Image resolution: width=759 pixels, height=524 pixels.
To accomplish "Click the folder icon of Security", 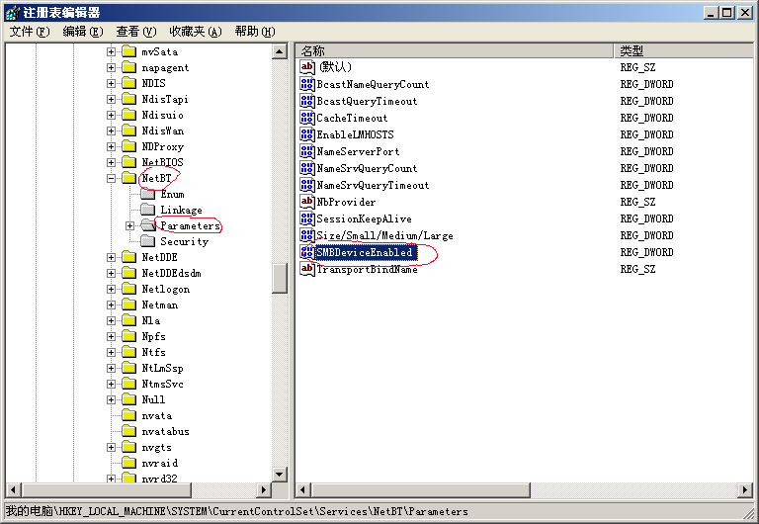I will coord(147,241).
